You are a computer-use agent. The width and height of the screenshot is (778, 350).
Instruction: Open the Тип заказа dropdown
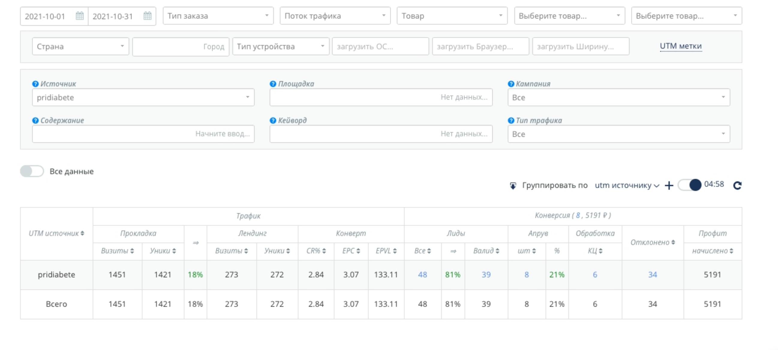tap(218, 16)
